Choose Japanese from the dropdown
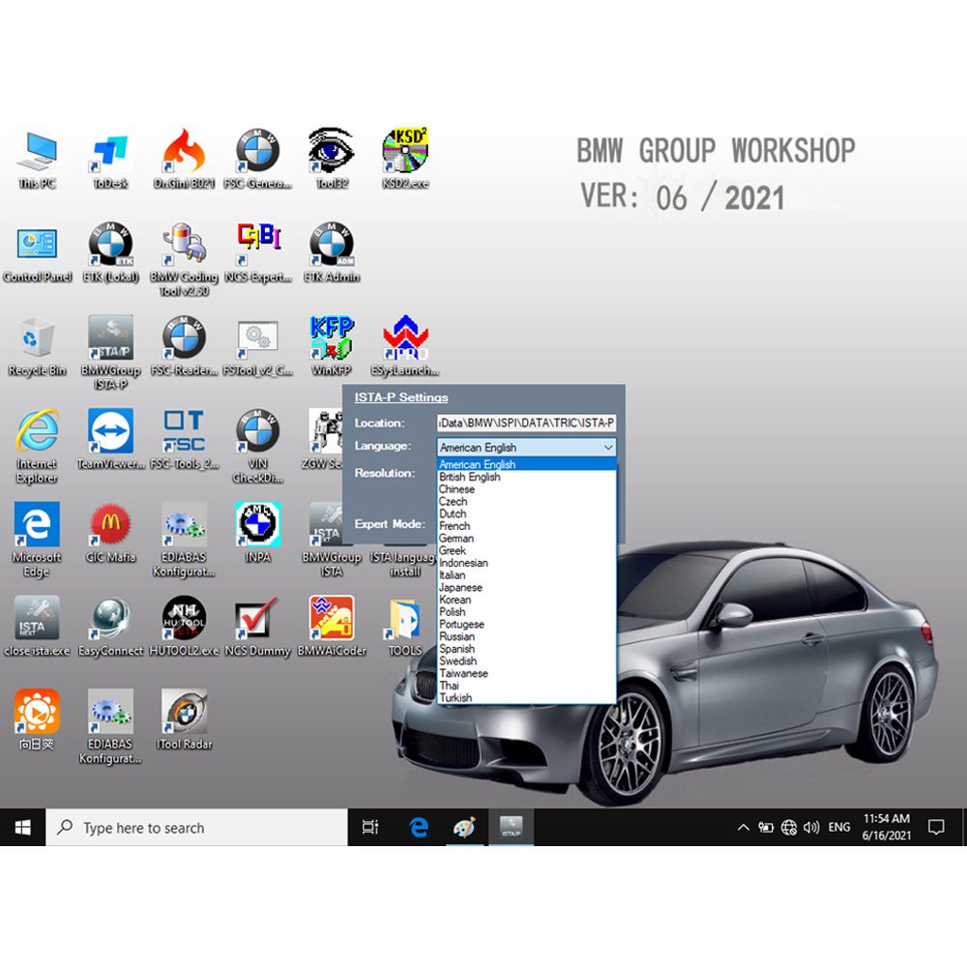Viewport: 967px width, 967px height. (x=527, y=587)
